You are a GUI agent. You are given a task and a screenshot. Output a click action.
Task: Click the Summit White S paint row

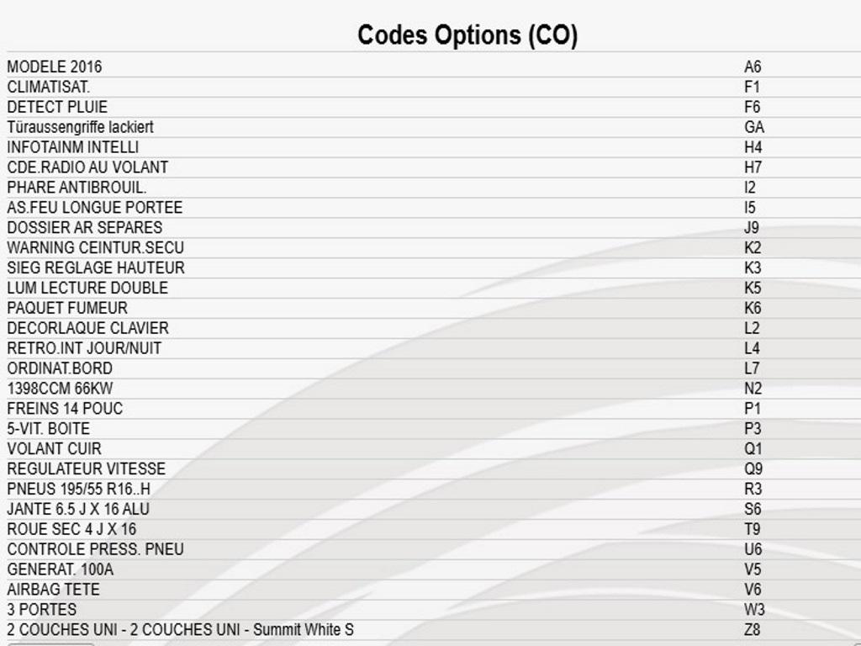point(430,630)
